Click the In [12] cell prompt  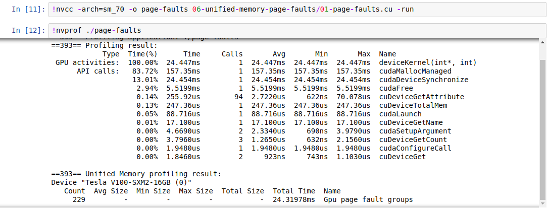coord(28,30)
